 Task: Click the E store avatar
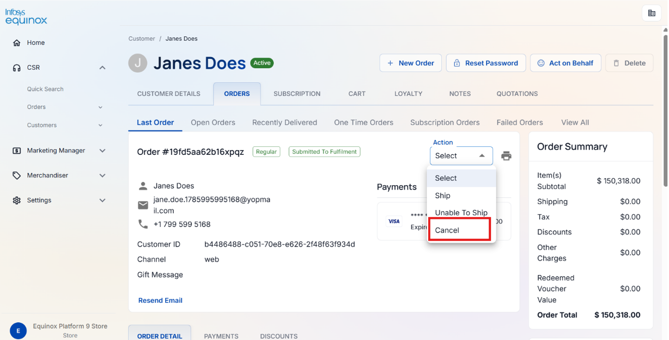[18, 331]
